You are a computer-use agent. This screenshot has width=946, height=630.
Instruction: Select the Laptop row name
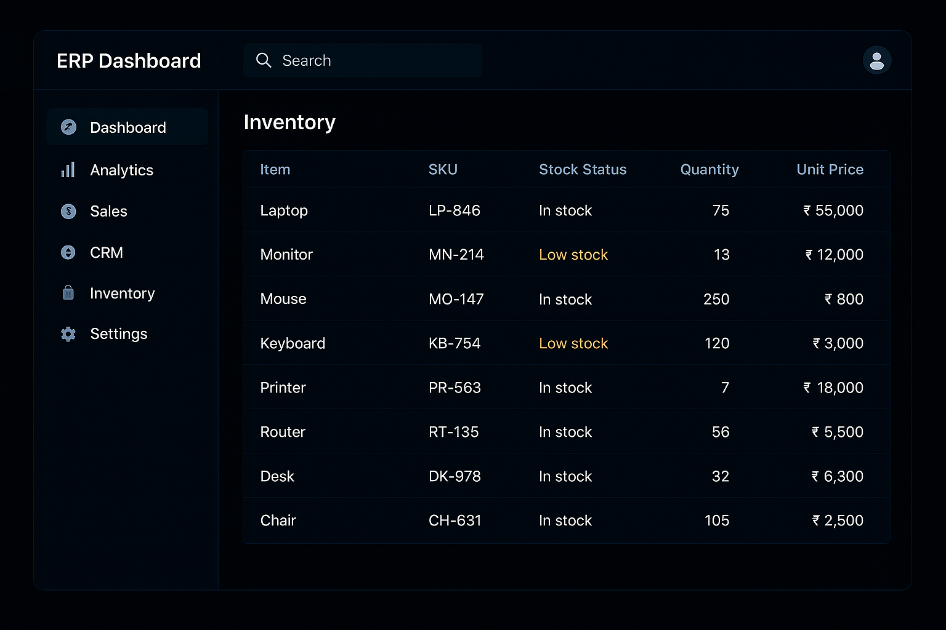[x=284, y=210]
